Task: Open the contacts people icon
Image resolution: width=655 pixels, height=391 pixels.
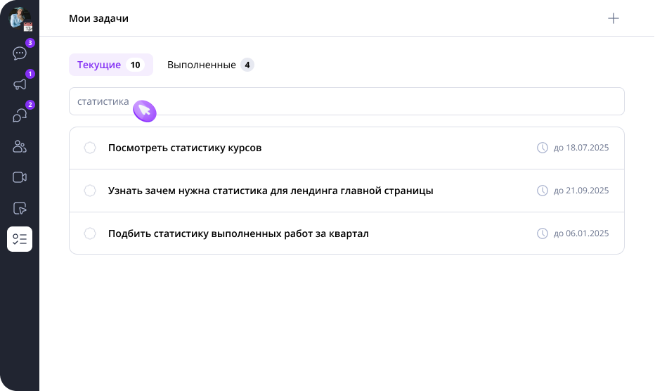Action: [x=20, y=146]
